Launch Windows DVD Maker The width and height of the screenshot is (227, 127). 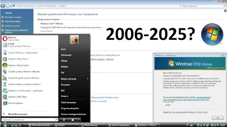pos(30,97)
